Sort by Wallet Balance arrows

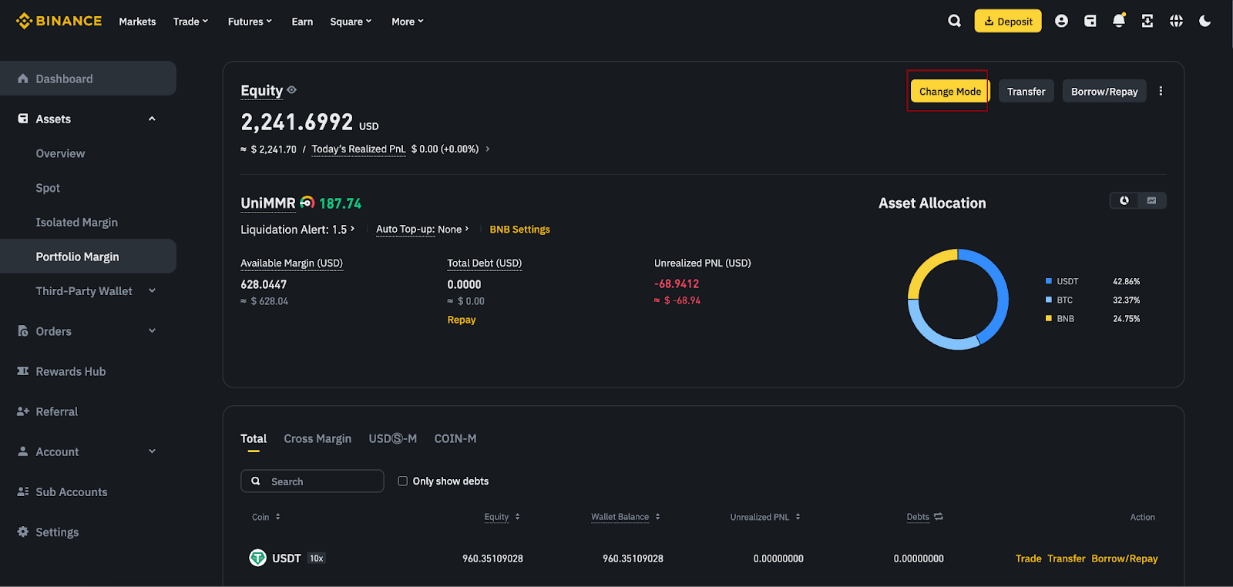[658, 517]
